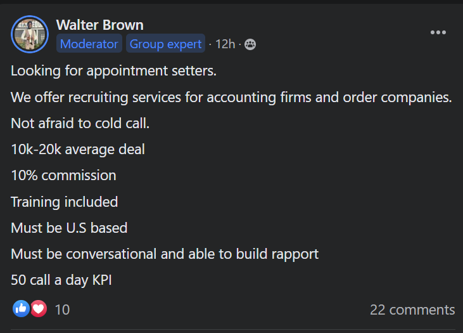This screenshot has height=333, width=463.
Task: Show who reacted via the 10 count
Action: click(x=62, y=310)
